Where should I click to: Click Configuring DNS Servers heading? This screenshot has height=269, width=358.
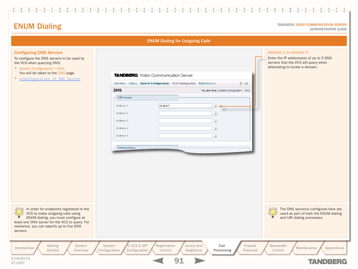point(38,52)
